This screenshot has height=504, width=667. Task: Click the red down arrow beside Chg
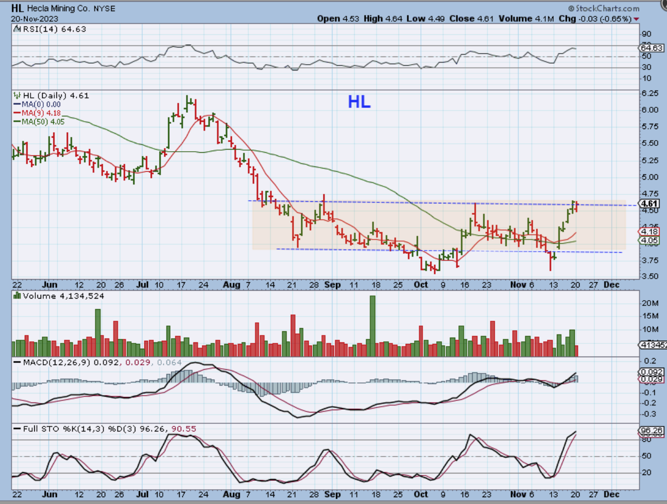636,19
